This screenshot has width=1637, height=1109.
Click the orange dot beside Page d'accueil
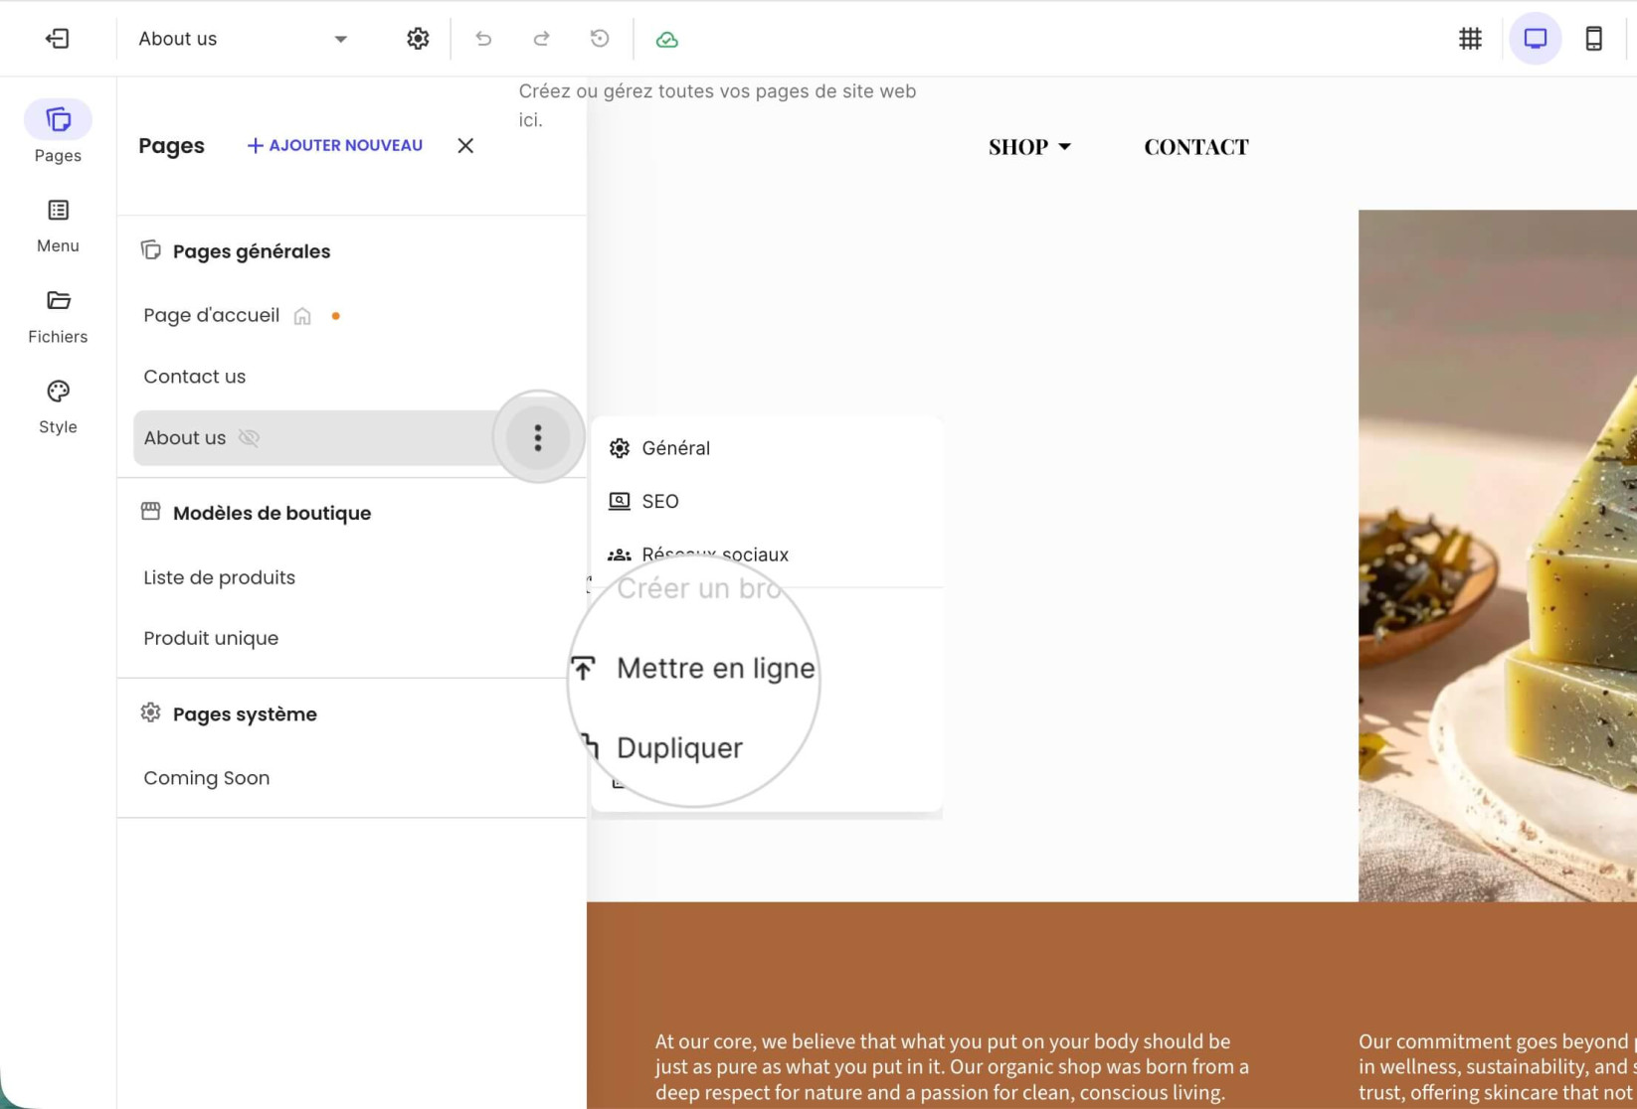(336, 316)
